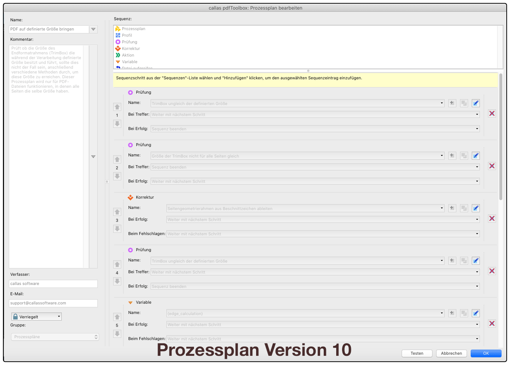Viewport: 510px width, 365px height.
Task: Open the Gruppe dropdown showing Prozesspläne
Action: 55,337
